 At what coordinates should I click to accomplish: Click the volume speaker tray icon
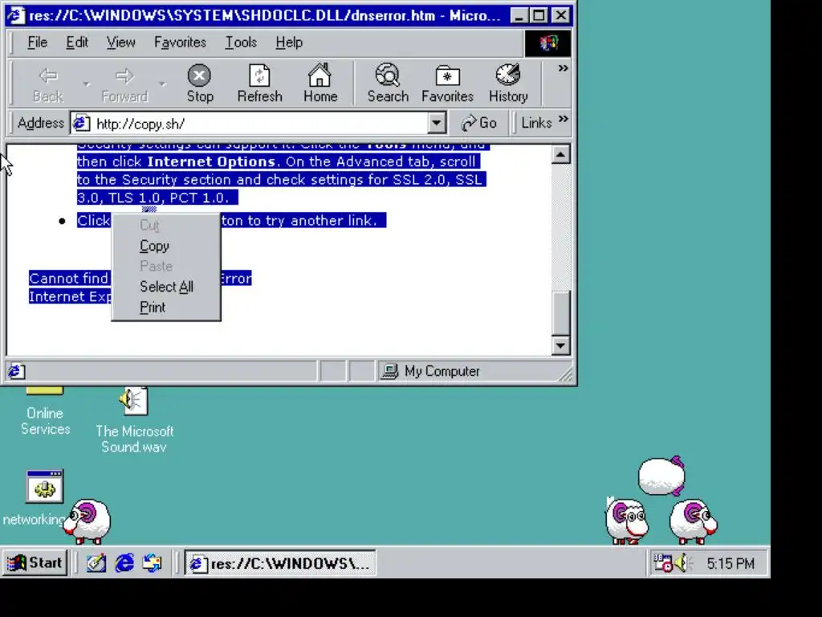click(x=683, y=563)
